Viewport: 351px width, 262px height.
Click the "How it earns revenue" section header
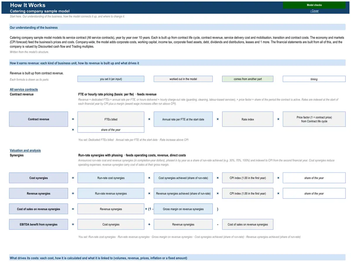[178, 63]
